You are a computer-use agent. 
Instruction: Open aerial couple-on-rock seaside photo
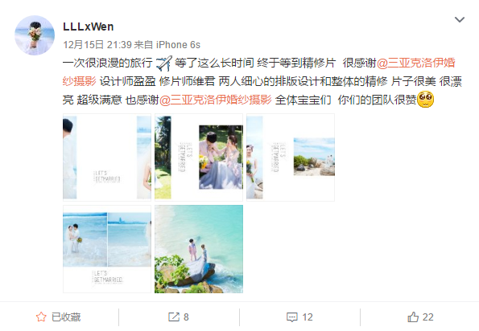[199, 249]
